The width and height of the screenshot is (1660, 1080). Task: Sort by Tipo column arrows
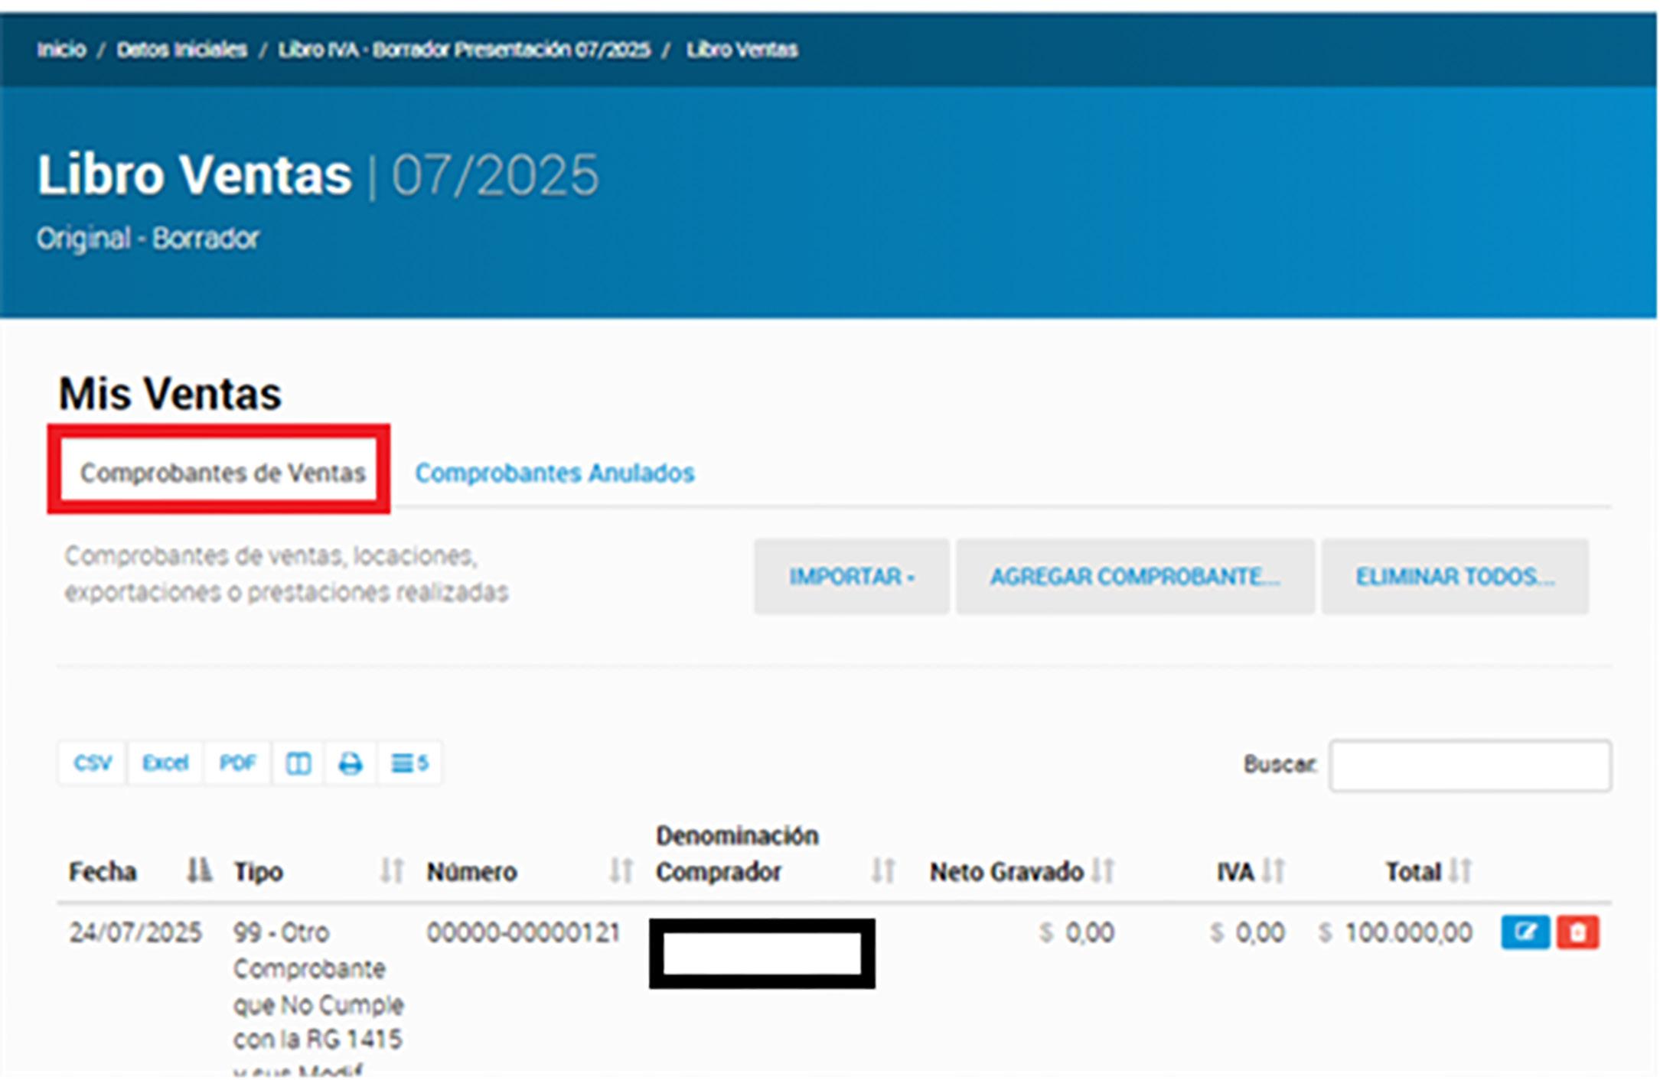pyautogui.click(x=392, y=871)
